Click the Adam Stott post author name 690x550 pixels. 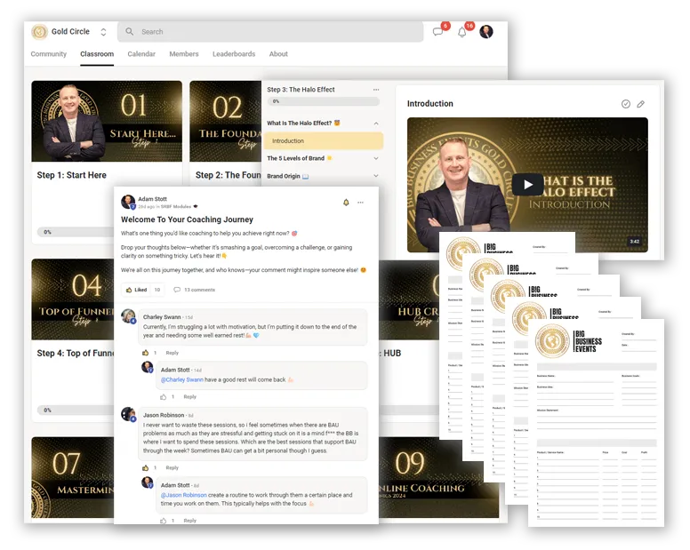(152, 199)
